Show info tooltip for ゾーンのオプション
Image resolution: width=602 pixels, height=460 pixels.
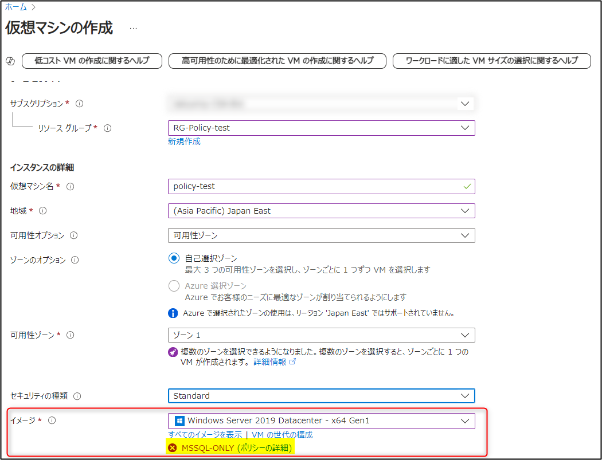(75, 260)
